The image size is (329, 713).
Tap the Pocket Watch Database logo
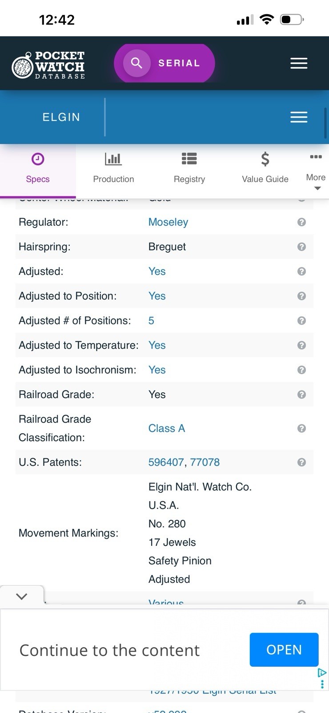48,65
